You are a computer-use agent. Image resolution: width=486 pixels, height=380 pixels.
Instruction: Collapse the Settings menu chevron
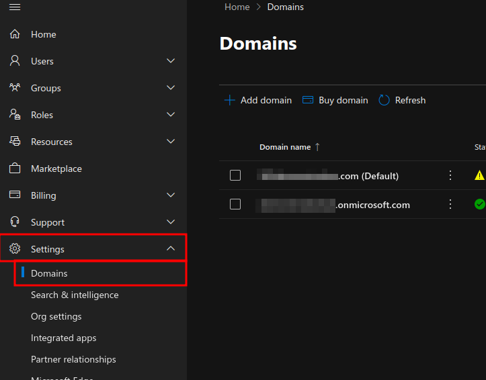click(x=171, y=248)
